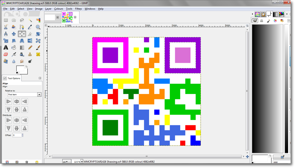The height and width of the screenshot is (168, 295).
Task: Choose the Paths tool
Action: [x=22, y=27]
